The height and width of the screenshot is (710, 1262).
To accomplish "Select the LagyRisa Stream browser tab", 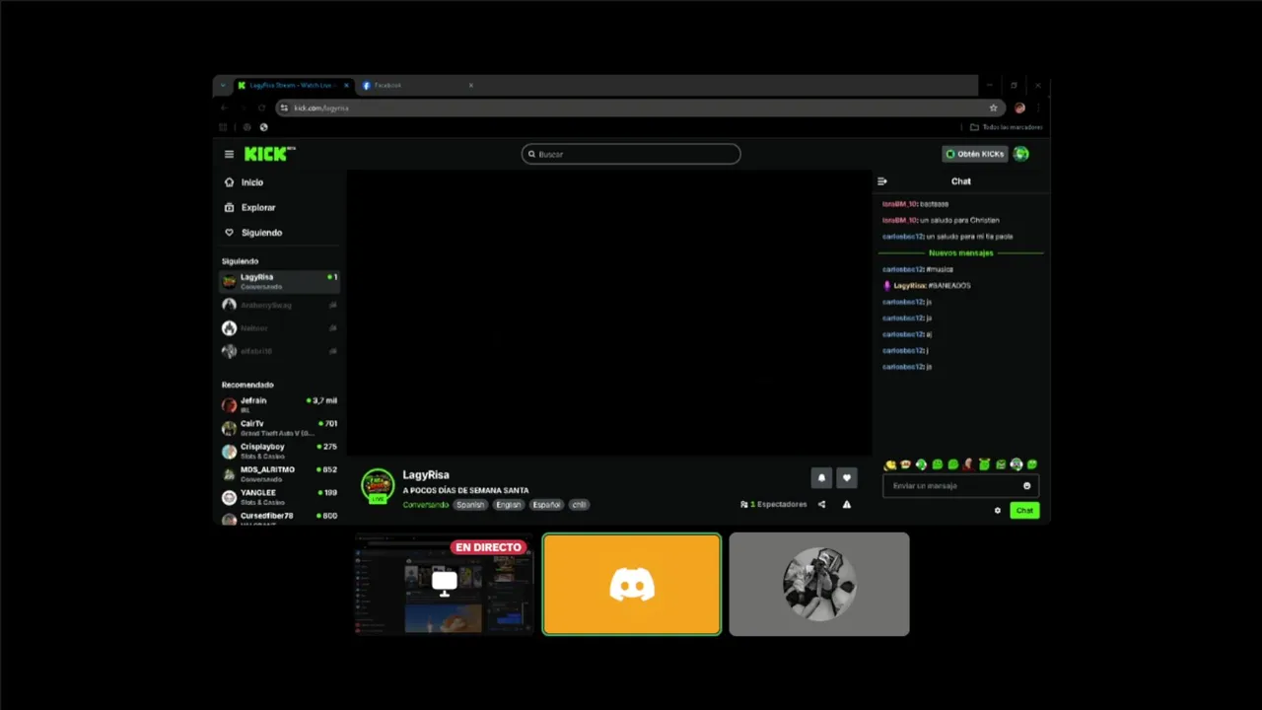I will point(294,86).
